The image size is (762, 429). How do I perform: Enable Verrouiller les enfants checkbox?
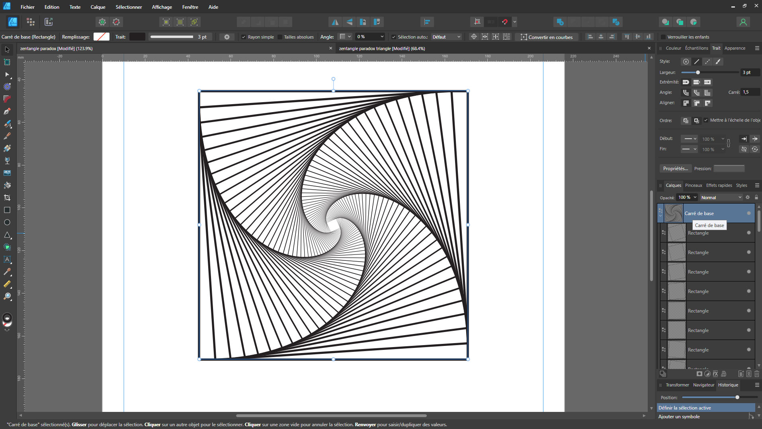pos(663,37)
